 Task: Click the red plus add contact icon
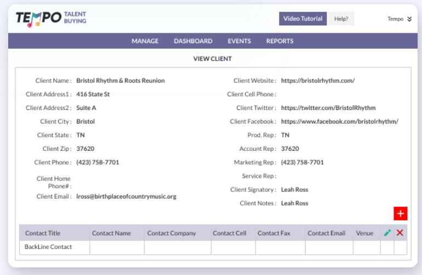tap(400, 214)
